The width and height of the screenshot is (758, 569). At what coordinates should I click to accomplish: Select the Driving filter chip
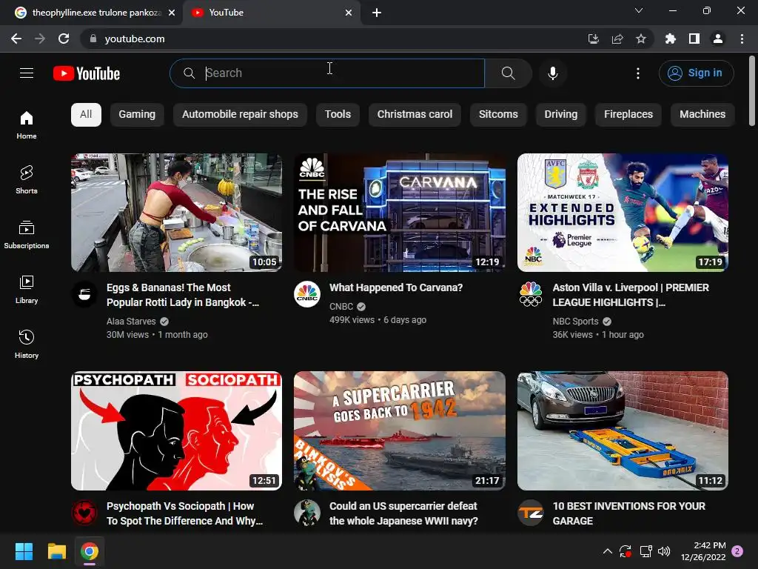(x=561, y=114)
